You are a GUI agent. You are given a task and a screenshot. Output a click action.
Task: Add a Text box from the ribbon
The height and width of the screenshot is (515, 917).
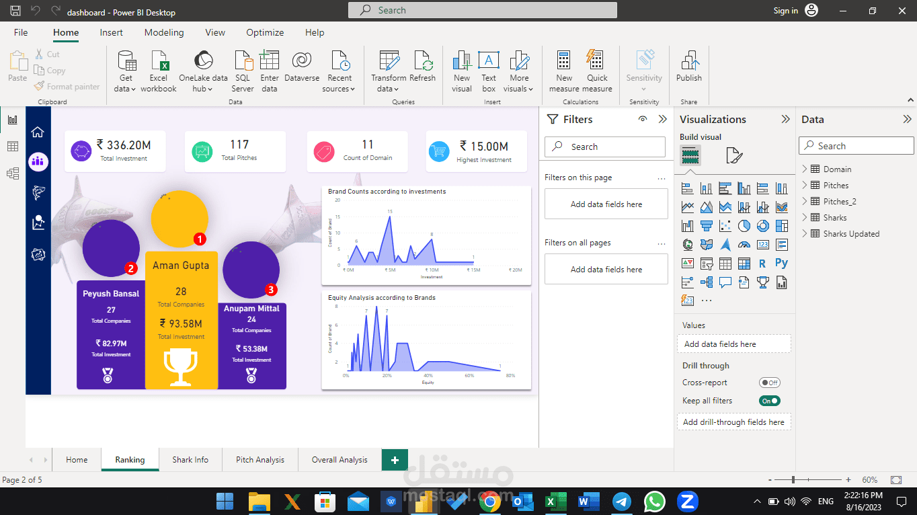pyautogui.click(x=489, y=72)
